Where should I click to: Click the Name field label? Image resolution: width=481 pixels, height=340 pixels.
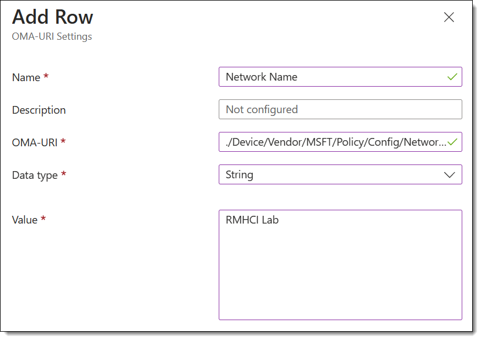26,77
